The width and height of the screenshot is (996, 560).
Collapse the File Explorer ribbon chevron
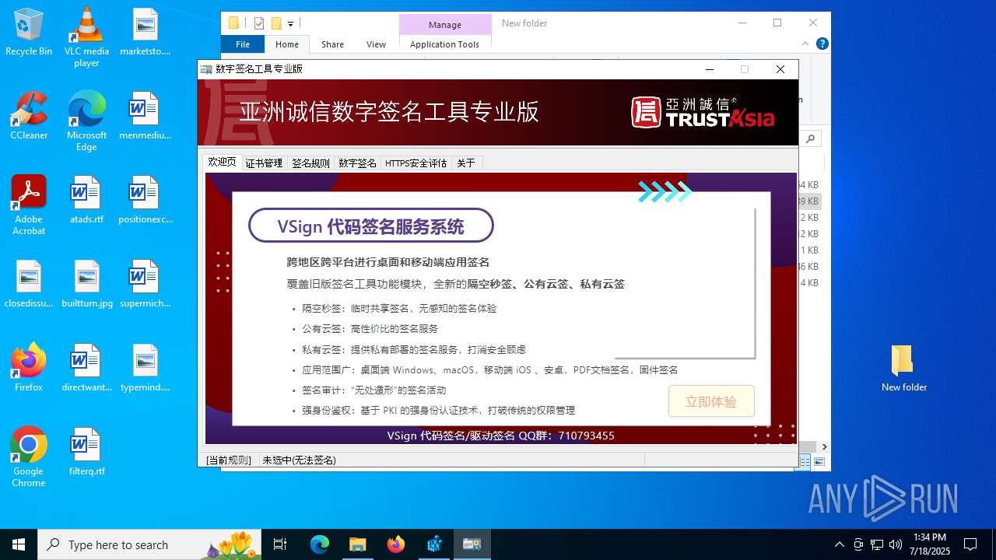tap(806, 44)
